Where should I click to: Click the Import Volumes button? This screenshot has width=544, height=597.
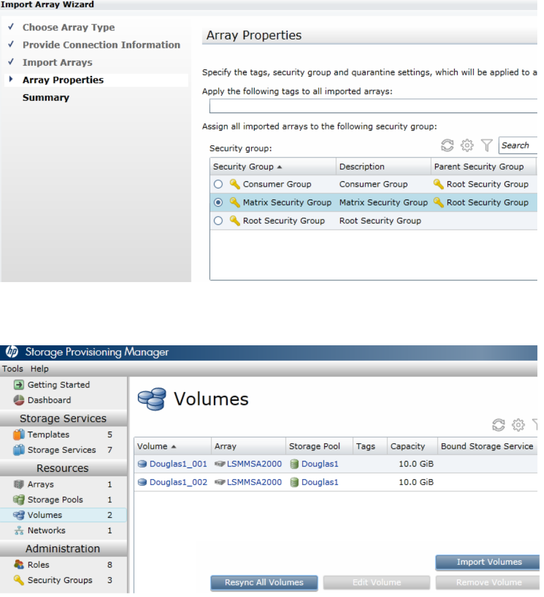tap(487, 562)
